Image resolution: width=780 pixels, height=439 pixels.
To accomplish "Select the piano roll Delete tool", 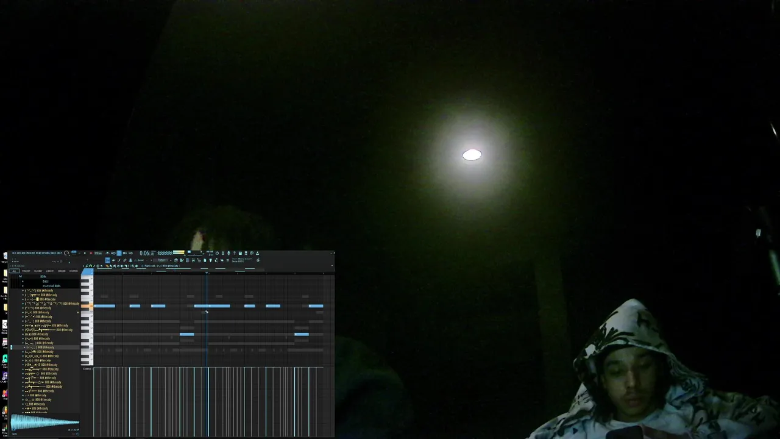I will (115, 266).
